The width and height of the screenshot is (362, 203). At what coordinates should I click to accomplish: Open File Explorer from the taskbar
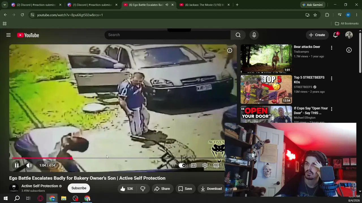[64, 198]
